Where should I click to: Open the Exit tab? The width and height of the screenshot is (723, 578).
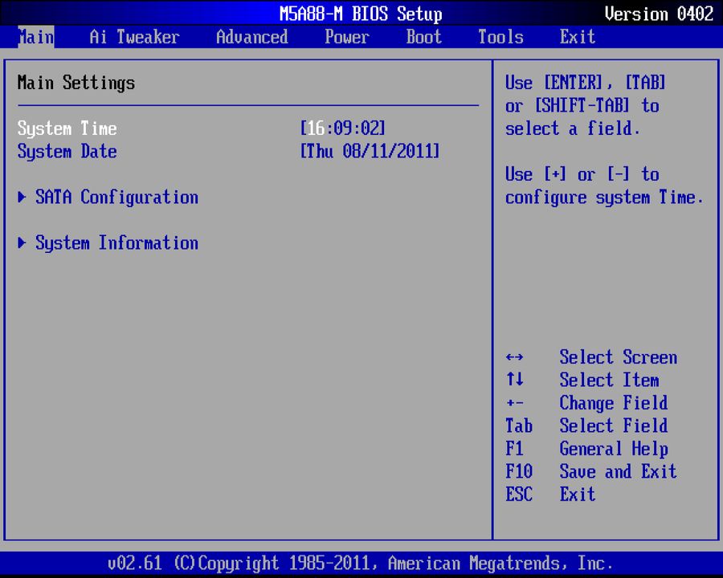tap(578, 37)
